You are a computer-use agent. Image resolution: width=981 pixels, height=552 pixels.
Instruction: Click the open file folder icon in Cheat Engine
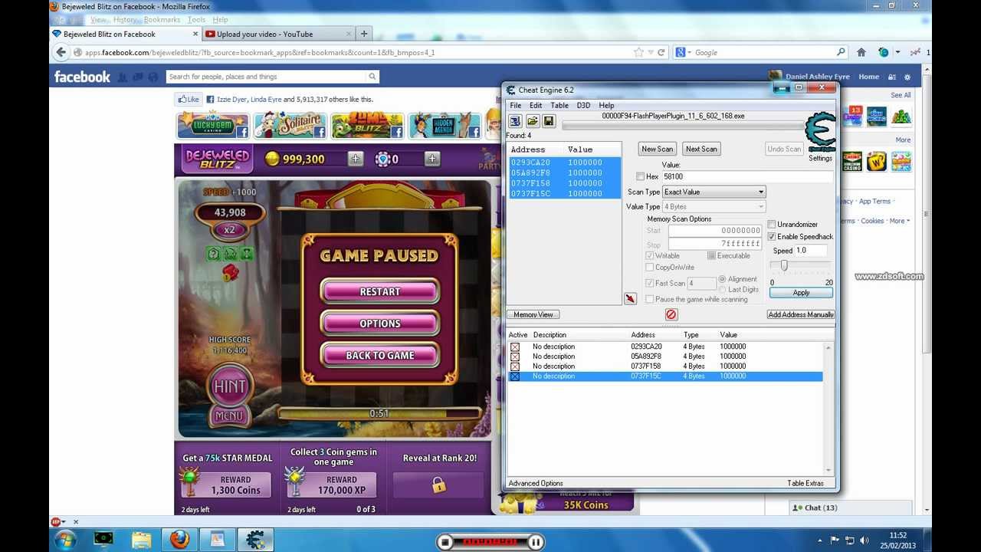[532, 121]
